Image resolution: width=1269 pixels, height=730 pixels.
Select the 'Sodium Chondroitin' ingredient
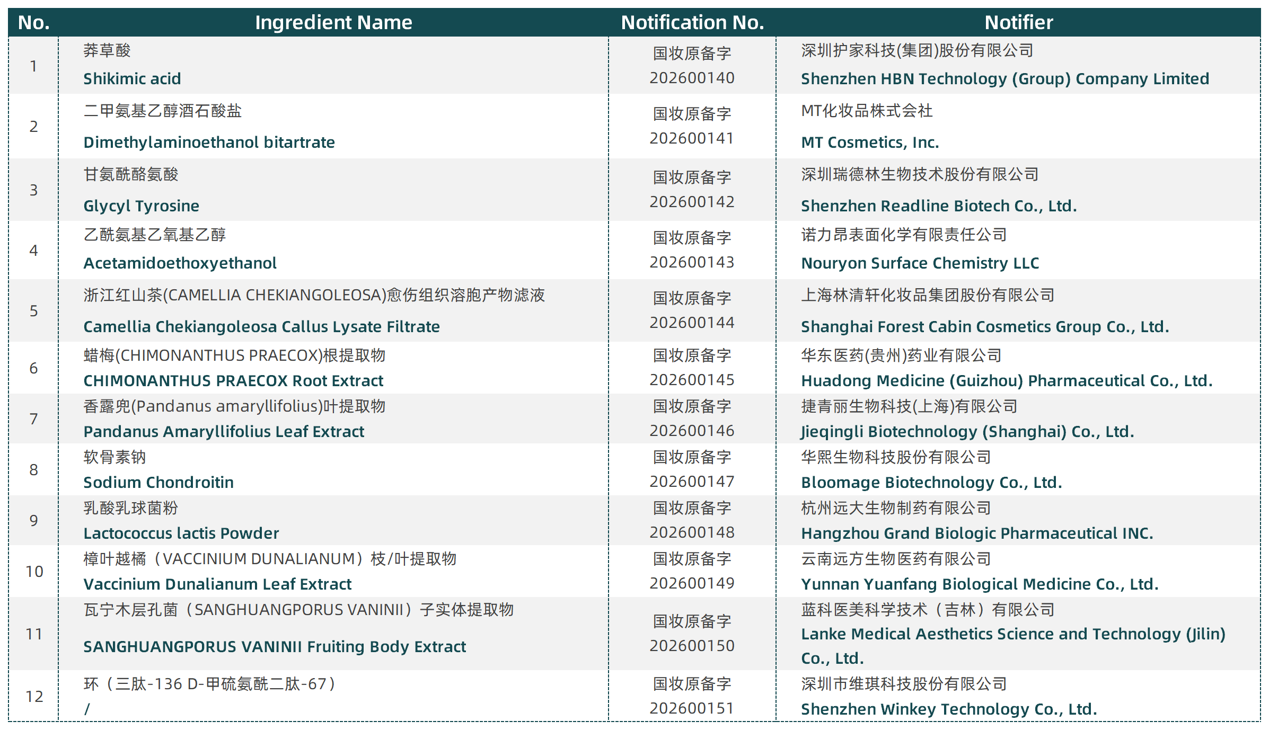158,482
